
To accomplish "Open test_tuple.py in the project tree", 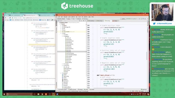I will point(69,62).
